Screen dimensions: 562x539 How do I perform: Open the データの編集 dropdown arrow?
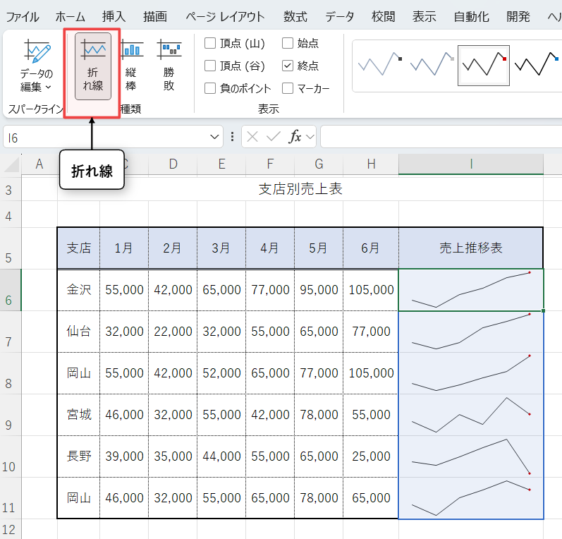[49, 87]
